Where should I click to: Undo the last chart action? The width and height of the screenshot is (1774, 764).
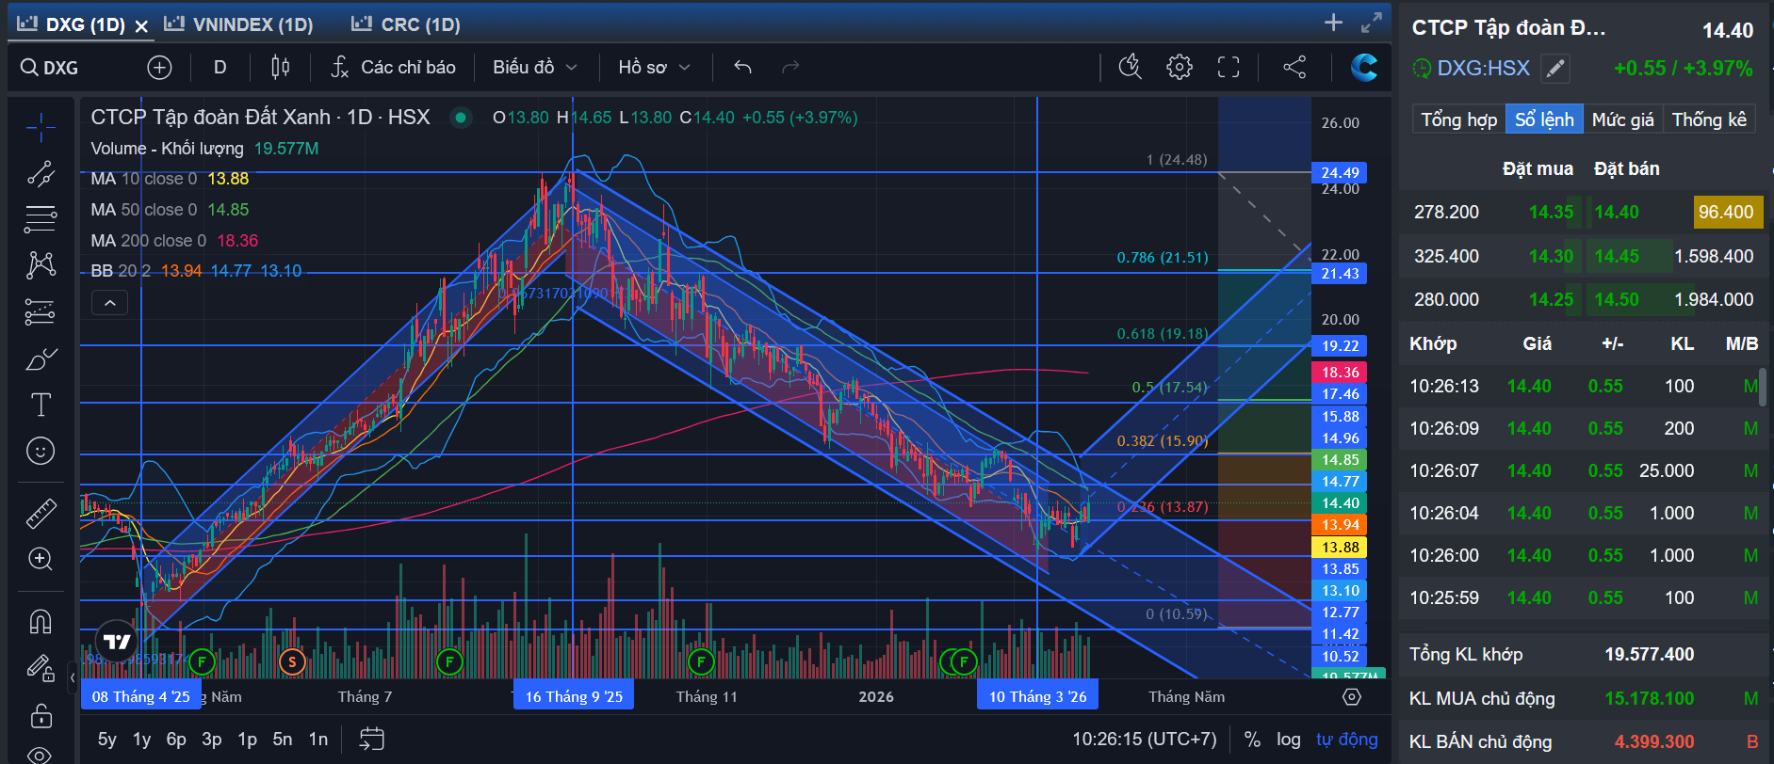(x=742, y=67)
